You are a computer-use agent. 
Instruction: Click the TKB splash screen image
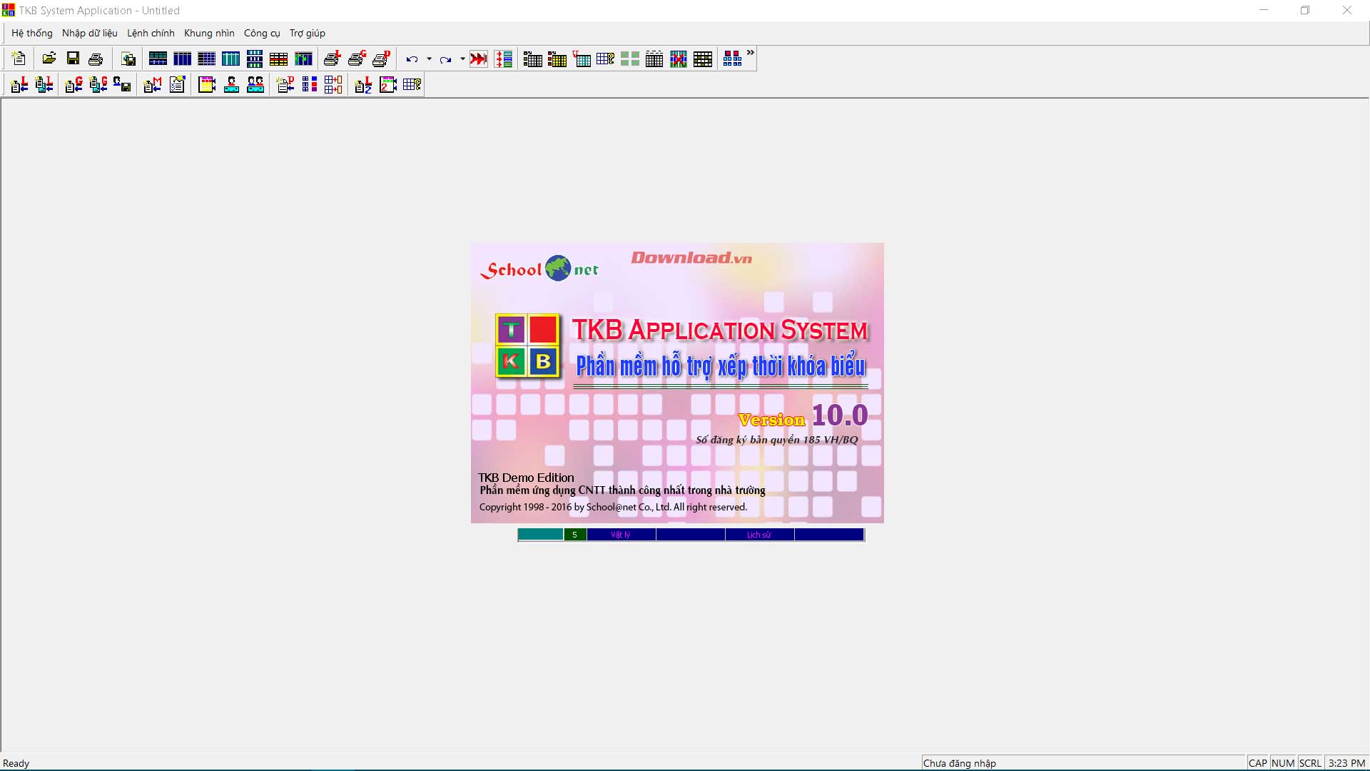pyautogui.click(x=677, y=383)
